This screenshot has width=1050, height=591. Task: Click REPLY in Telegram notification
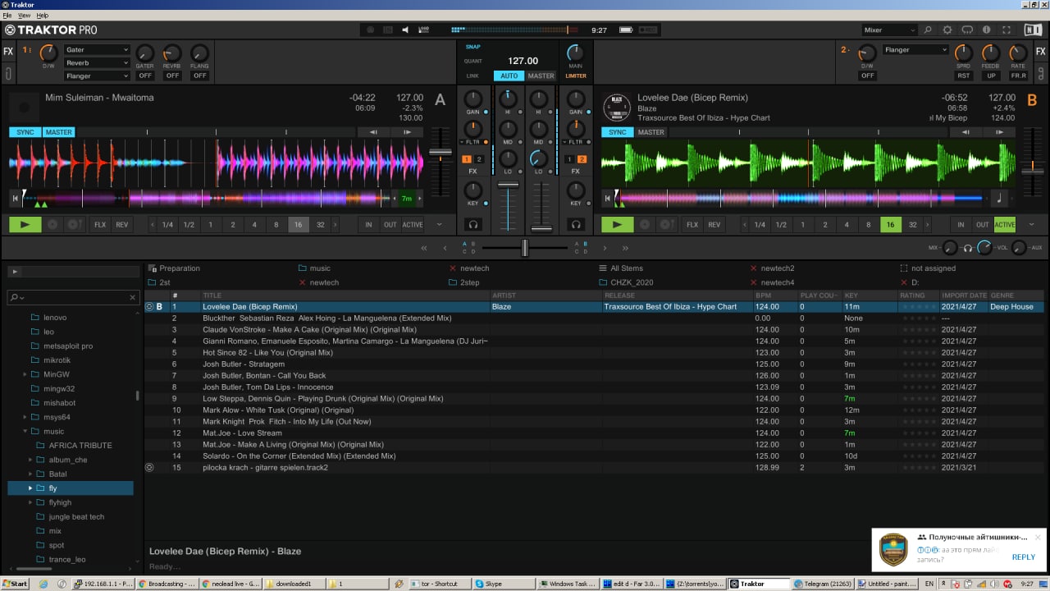pos(1023,557)
